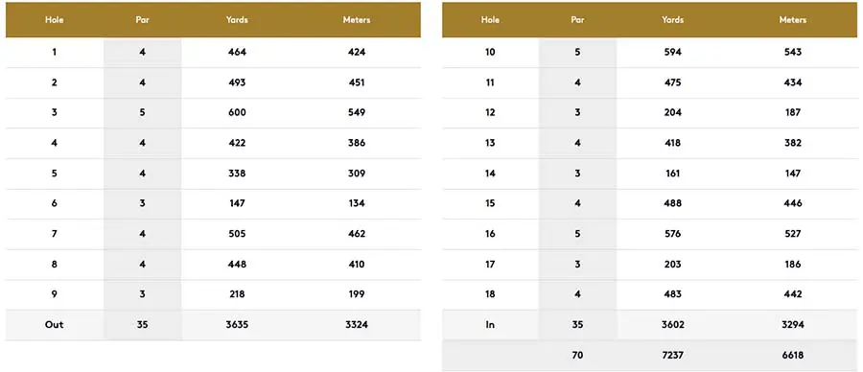Click the total meters value 6618

pos(793,356)
